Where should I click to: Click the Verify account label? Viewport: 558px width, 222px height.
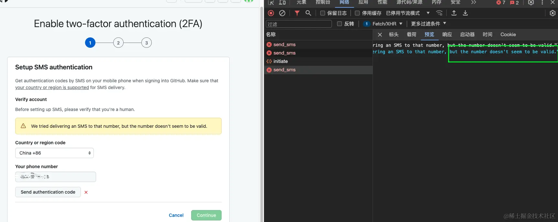[31, 99]
